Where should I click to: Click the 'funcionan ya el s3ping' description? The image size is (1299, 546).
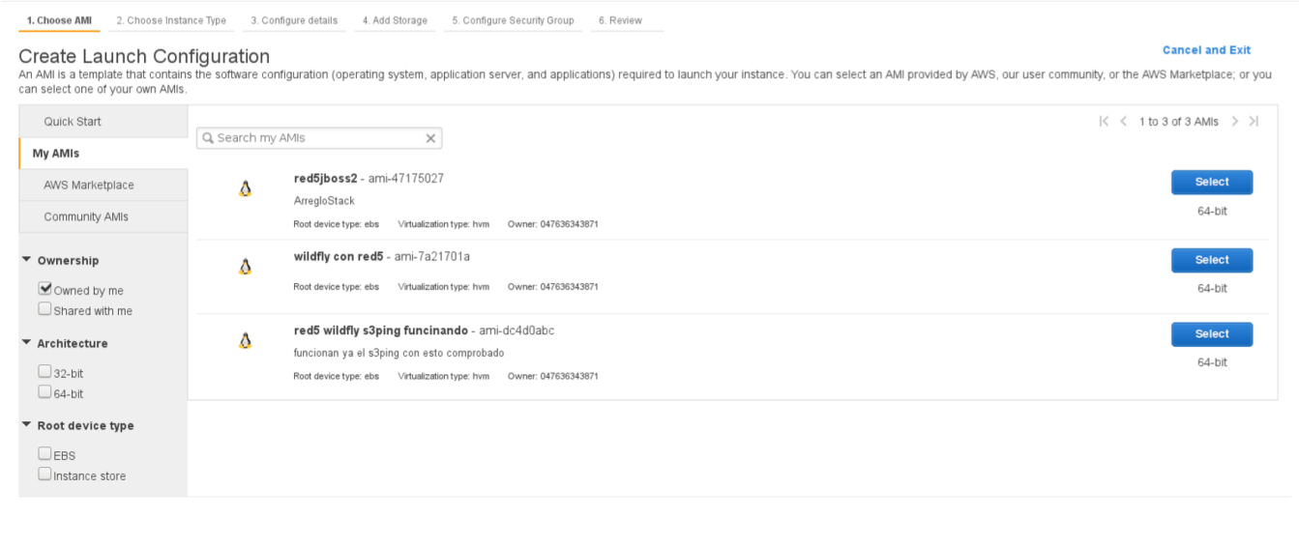pyautogui.click(x=399, y=353)
